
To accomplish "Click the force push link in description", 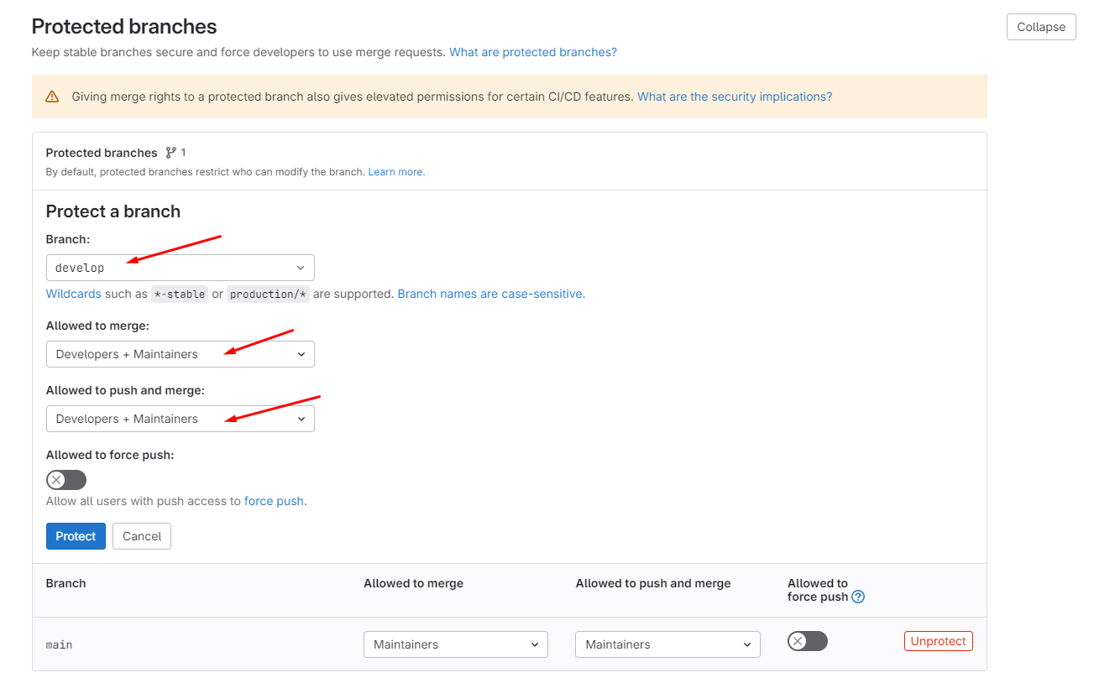I will (274, 501).
